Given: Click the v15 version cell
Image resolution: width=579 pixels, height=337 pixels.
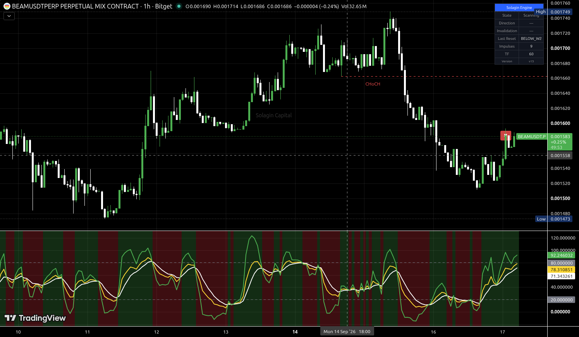Looking at the screenshot, I should click(531, 61).
